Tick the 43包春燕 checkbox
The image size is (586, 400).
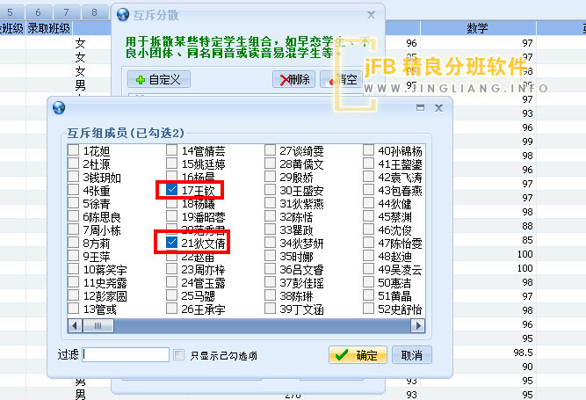click(x=368, y=190)
